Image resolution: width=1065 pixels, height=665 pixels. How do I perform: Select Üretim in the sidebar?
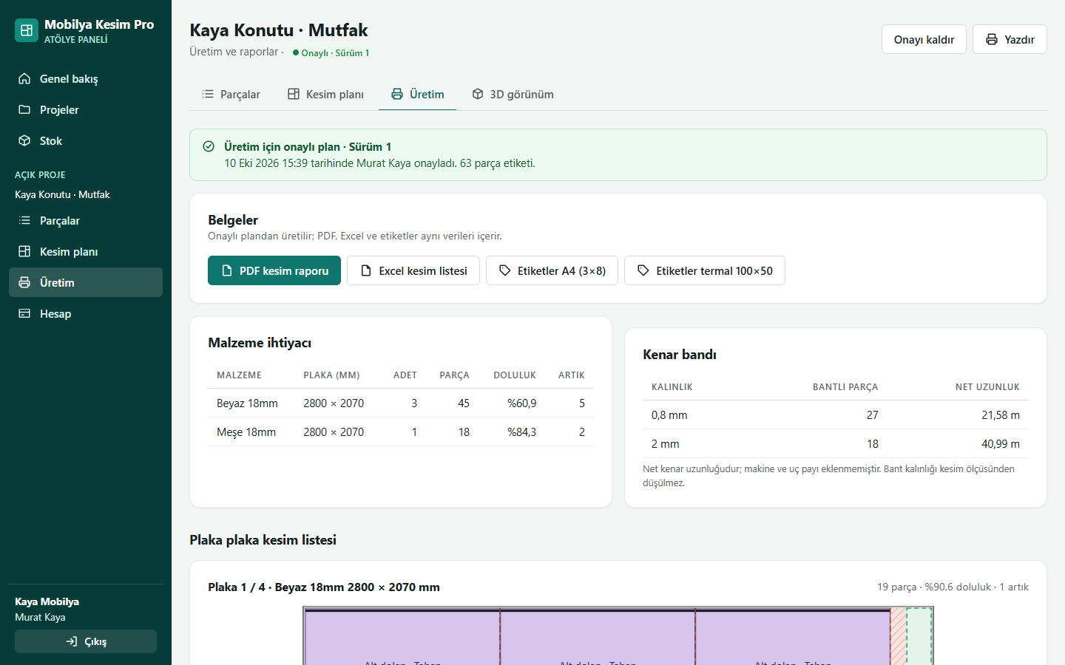tap(86, 283)
